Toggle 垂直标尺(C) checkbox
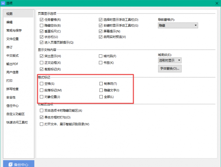221x167 pixels. tap(41, 31)
